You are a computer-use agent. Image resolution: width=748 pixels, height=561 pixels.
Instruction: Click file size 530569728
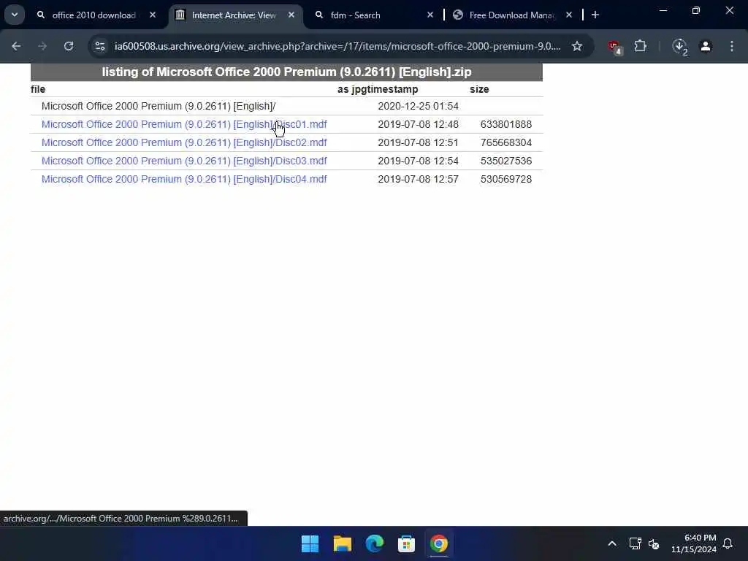[x=506, y=179]
